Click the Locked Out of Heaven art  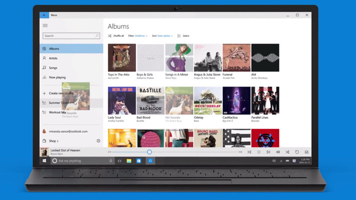[x=44, y=152]
